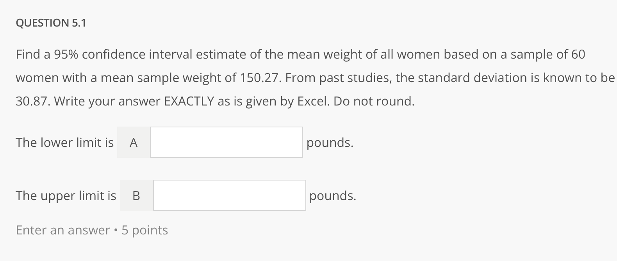Click the word pounds after upper limit box
This screenshot has width=617, height=261.
click(x=332, y=196)
